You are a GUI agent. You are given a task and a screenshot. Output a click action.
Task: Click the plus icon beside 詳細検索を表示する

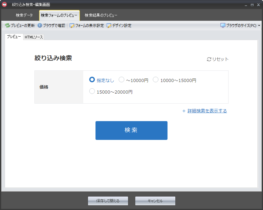pos(184,111)
